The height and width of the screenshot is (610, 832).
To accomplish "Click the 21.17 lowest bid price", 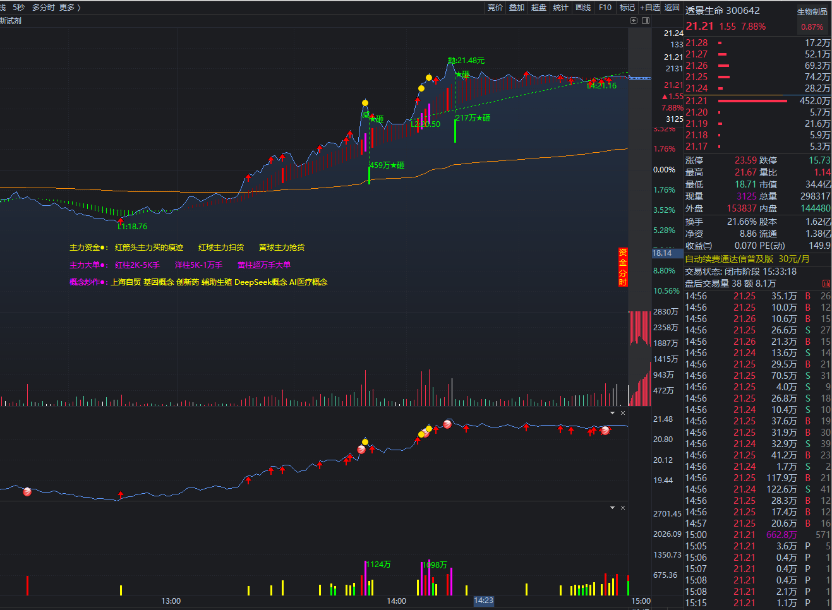I will 697,147.
